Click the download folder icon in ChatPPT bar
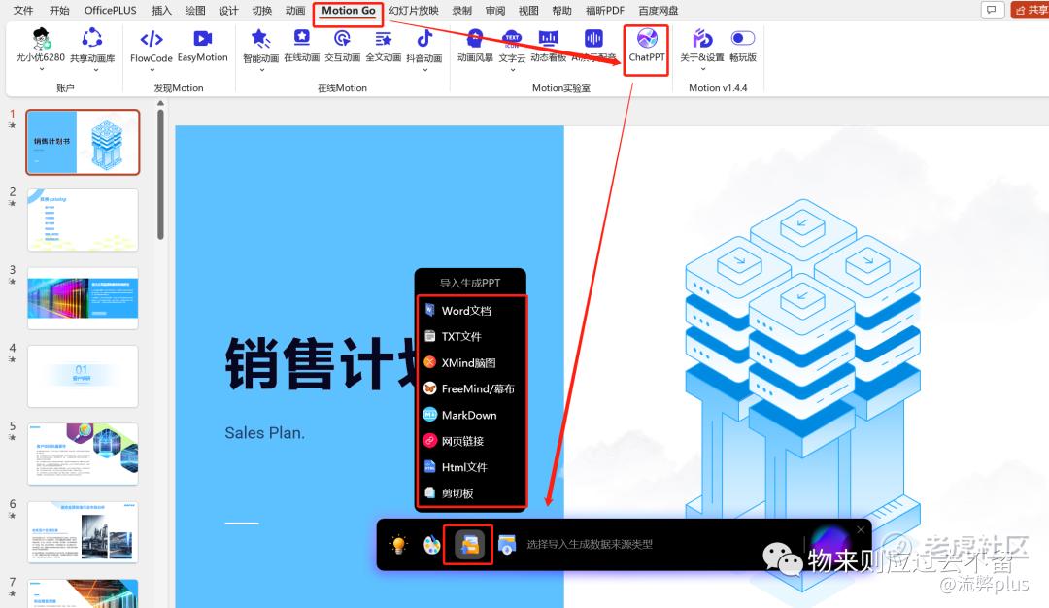The width and height of the screenshot is (1049, 608). coord(506,545)
